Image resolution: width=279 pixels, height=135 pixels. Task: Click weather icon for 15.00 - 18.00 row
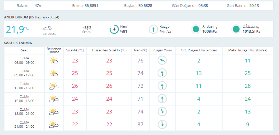pyautogui.click(x=54, y=99)
